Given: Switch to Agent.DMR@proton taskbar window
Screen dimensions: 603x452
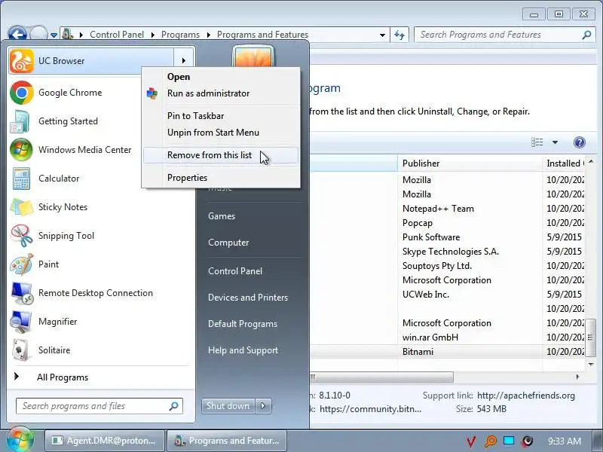Looking at the screenshot, I should [105, 441].
